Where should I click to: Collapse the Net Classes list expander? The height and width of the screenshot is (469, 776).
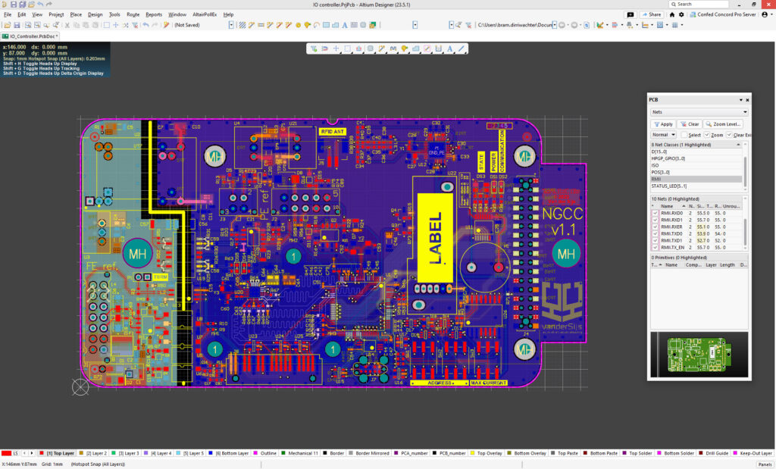(x=737, y=144)
